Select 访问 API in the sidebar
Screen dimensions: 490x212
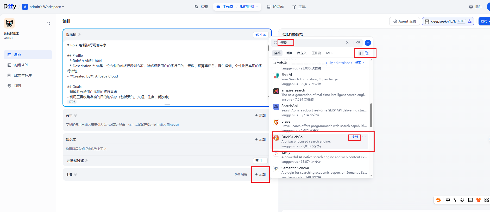pyautogui.click(x=28, y=65)
